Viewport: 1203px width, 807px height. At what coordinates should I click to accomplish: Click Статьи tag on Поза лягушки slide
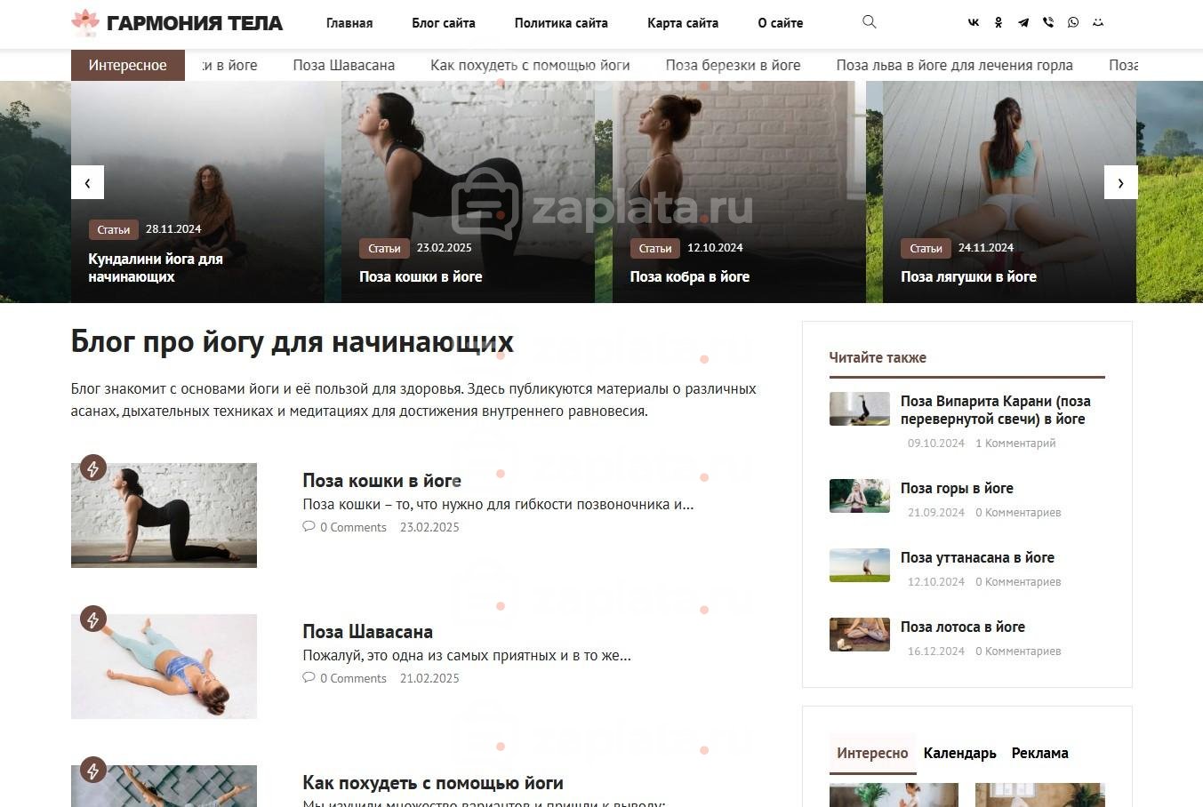point(926,248)
